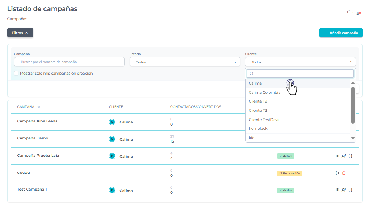Select 'Calima Colombia' from client list
This screenshot has width=369, height=209.
point(264,92)
